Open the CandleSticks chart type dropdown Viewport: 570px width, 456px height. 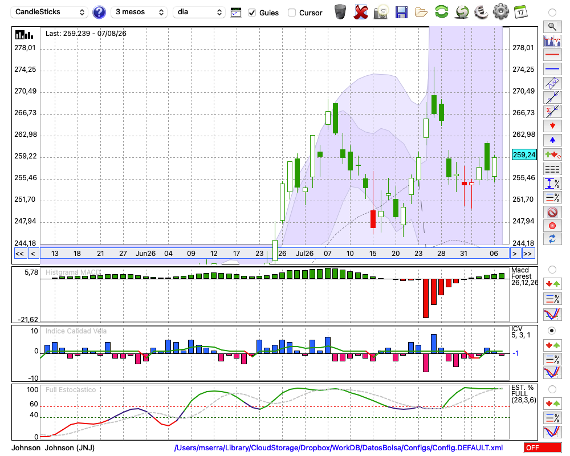point(49,12)
